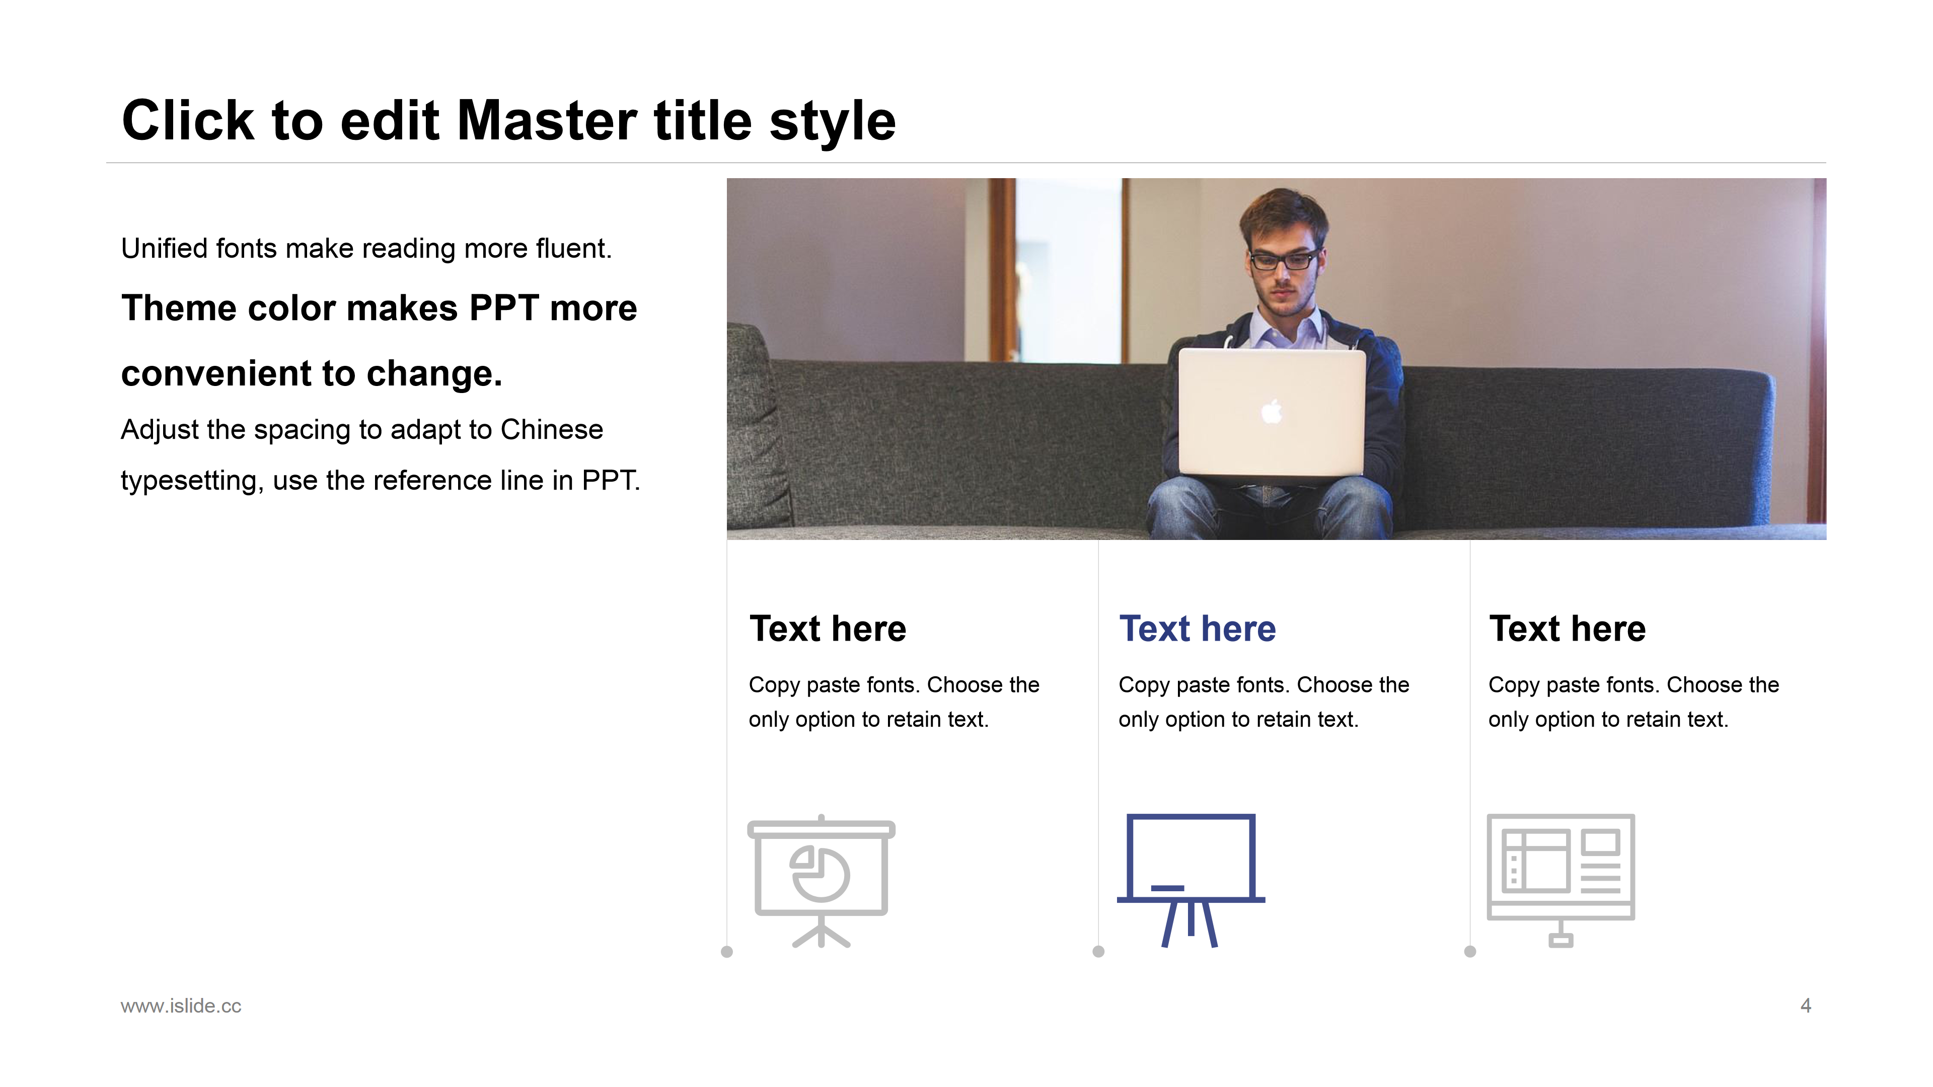Viewport: 1933px width, 1087px height.
Task: Click the photo of man with laptop
Action: pos(1277,359)
